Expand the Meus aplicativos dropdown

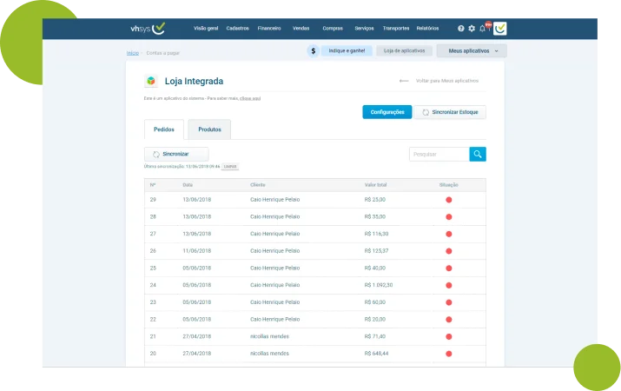click(x=472, y=50)
